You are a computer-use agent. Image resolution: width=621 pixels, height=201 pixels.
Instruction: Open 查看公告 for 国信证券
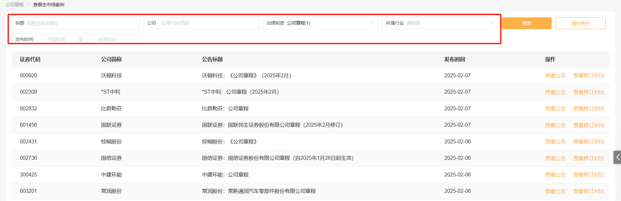tap(555, 158)
